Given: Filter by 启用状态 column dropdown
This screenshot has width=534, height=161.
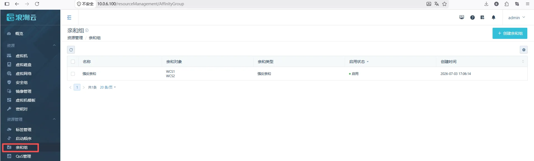Looking at the screenshot, I should click(368, 62).
